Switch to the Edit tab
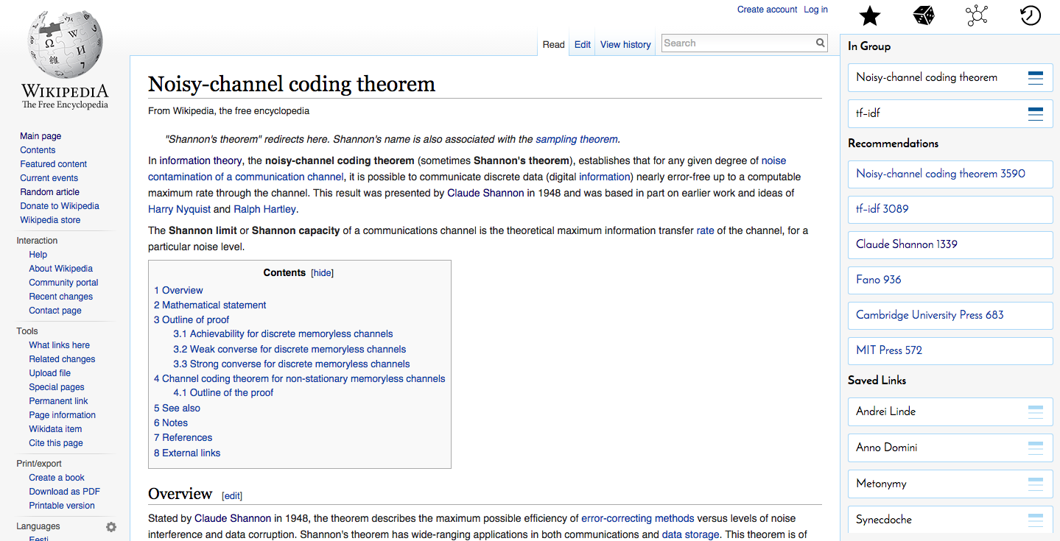 (583, 45)
